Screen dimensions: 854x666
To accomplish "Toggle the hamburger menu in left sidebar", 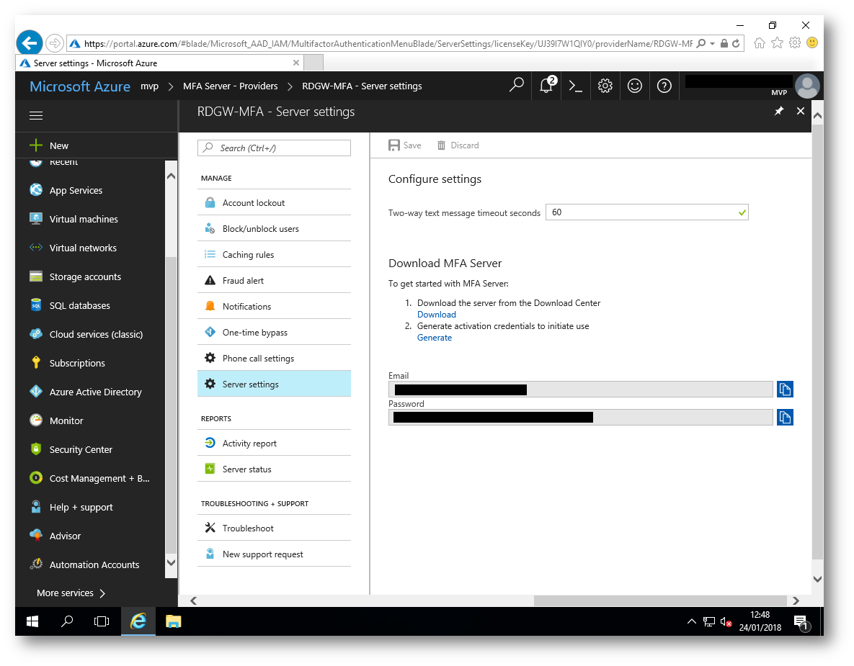I will pyautogui.click(x=36, y=115).
